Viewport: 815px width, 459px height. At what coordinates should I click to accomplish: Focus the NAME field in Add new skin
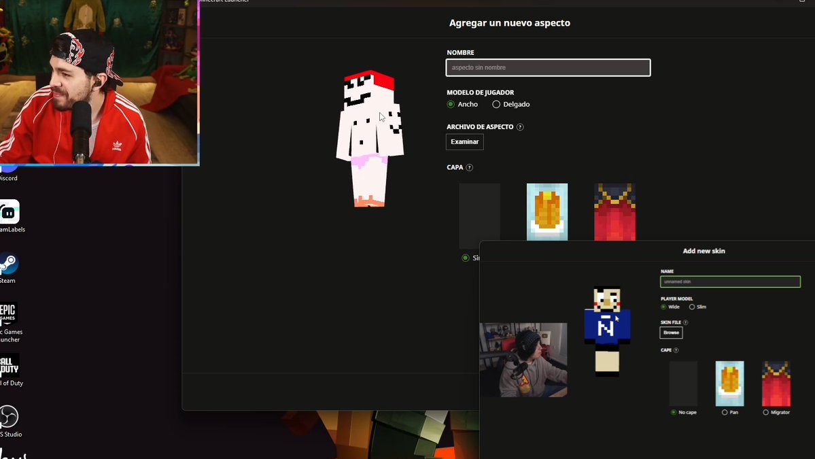pos(730,282)
